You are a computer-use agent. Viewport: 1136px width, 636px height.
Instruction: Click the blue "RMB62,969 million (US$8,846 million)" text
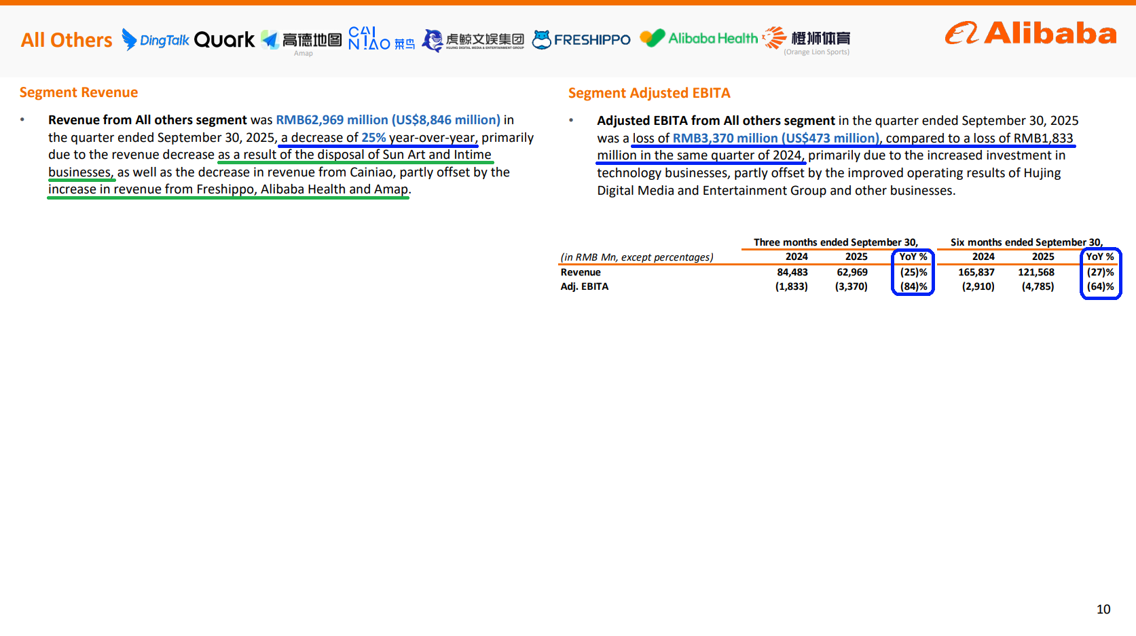388,120
